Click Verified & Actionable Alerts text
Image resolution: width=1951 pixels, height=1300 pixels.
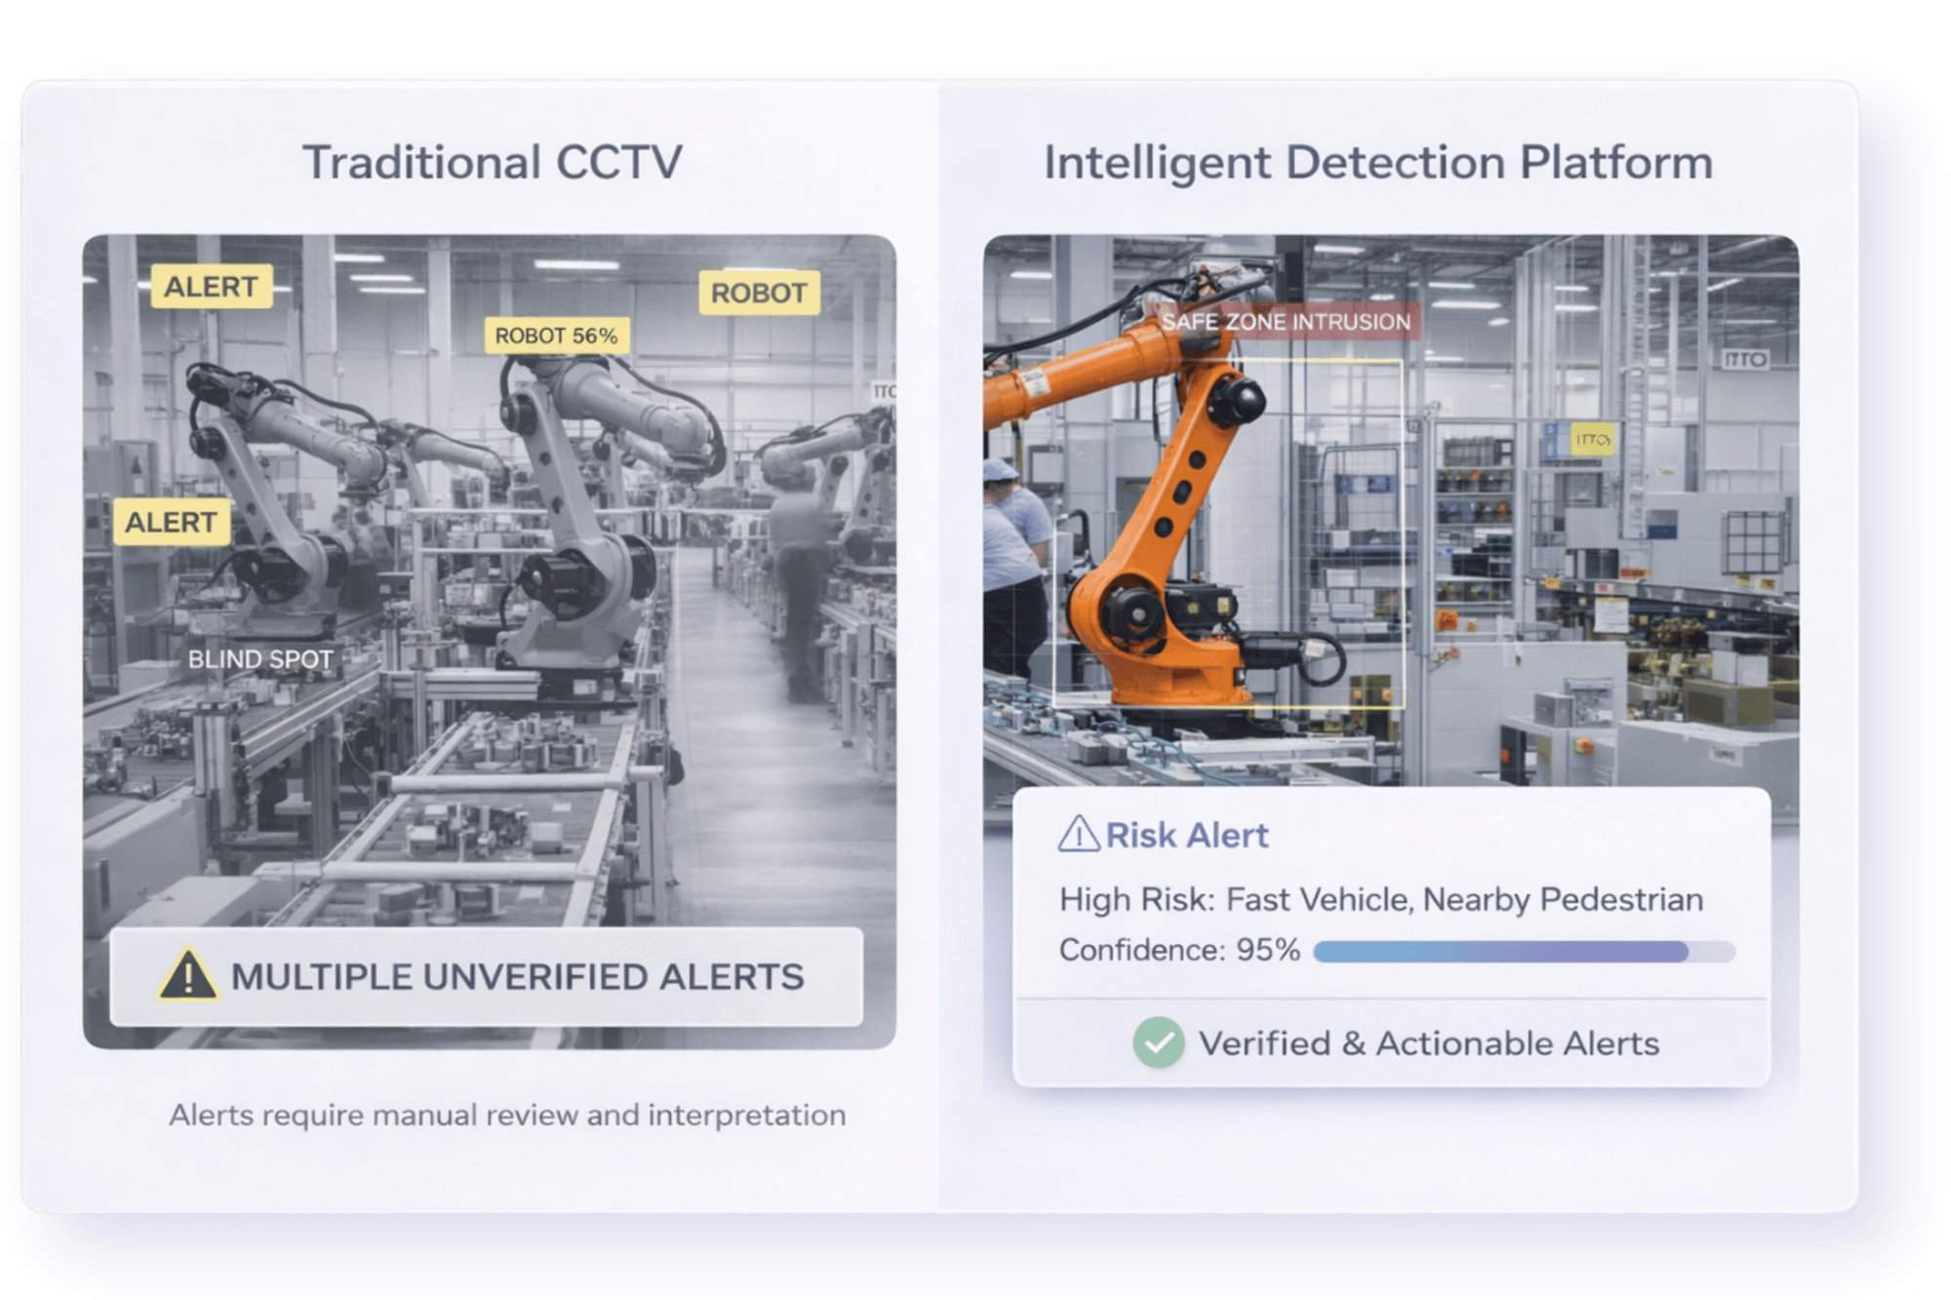click(1428, 1044)
